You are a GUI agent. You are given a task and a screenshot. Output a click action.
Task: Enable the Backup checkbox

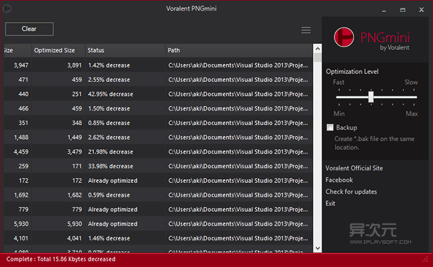coord(330,127)
